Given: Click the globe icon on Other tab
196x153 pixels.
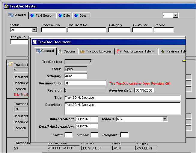Looking at the screenshot, I should click(x=76, y=16).
